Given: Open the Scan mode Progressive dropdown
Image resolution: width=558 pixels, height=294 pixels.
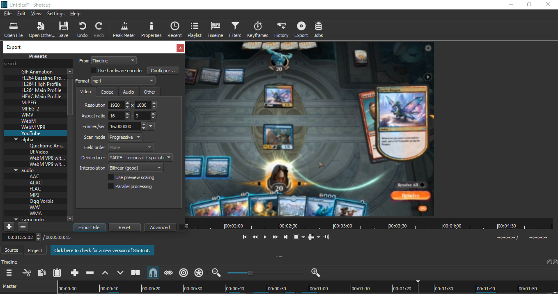Looking at the screenshot, I should coord(125,137).
